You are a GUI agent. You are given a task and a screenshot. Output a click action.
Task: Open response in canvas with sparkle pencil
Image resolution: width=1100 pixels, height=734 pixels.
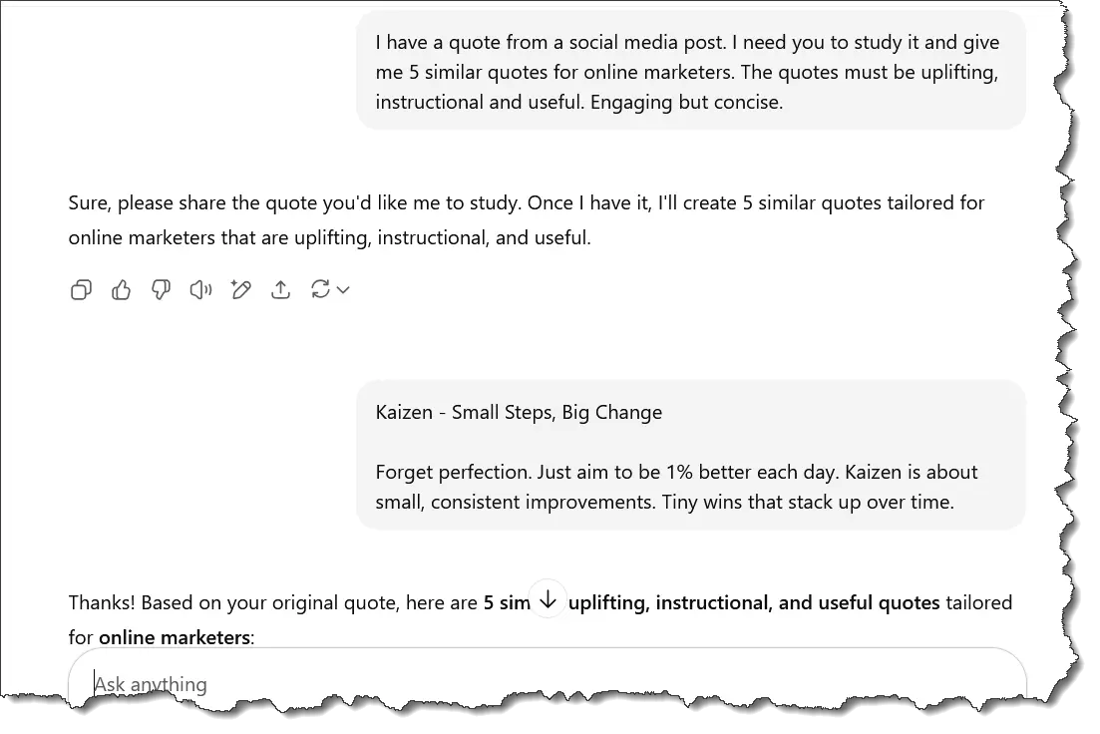coord(240,290)
